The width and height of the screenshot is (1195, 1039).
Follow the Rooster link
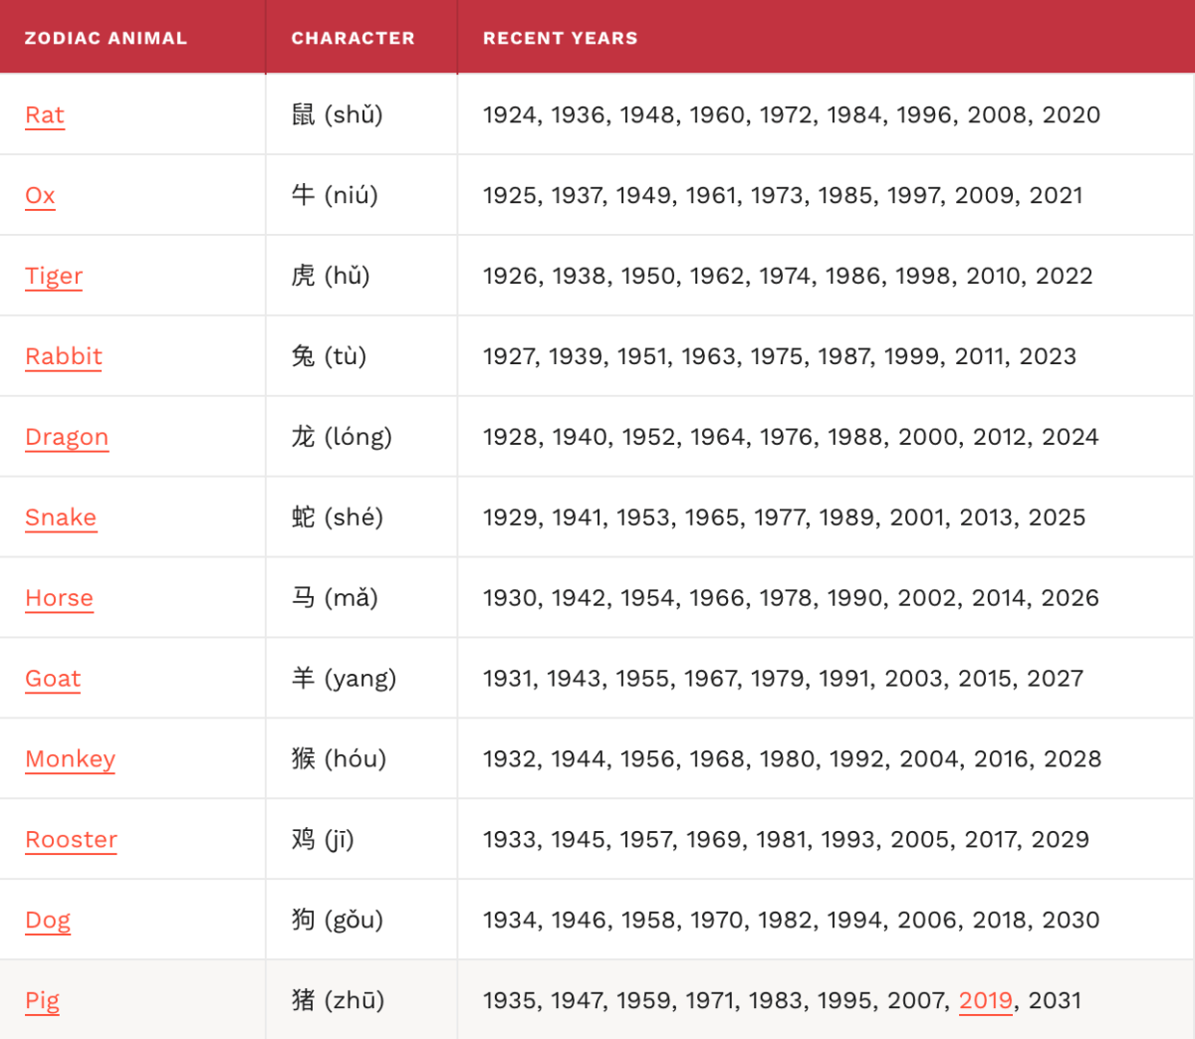71,841
